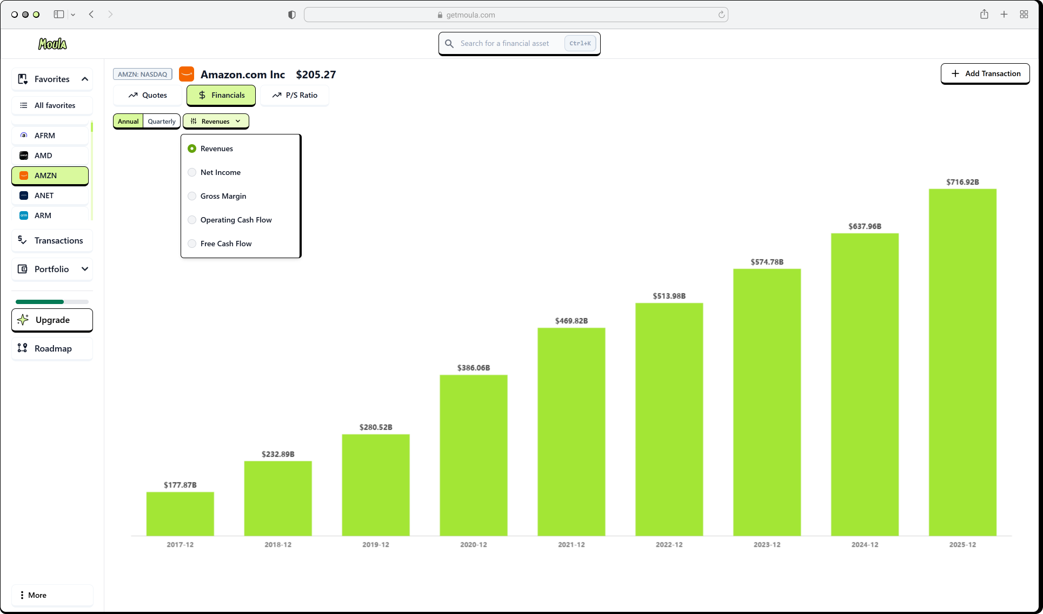Click the Favorites bookmark icon
Image resolution: width=1043 pixels, height=614 pixels.
coord(23,79)
